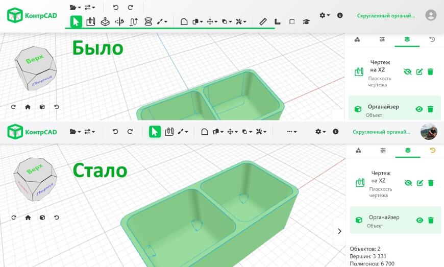The width and height of the screenshot is (444, 267).
Task: Hide the Органайзер object in Было panel
Action: click(419, 109)
